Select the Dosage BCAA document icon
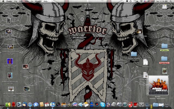Screen dimensions: 174x109 [145, 75]
